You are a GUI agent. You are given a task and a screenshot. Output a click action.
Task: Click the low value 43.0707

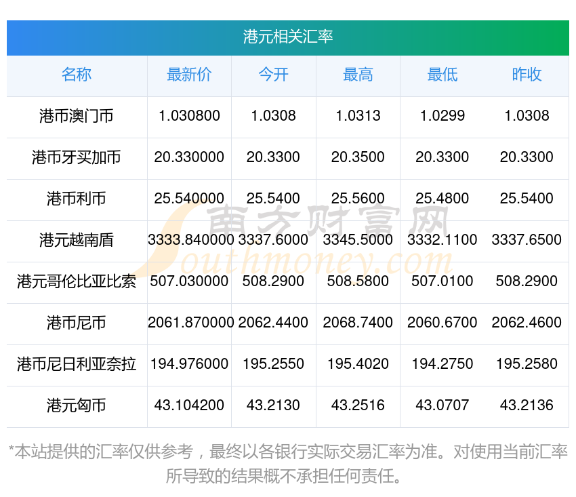[443, 405]
